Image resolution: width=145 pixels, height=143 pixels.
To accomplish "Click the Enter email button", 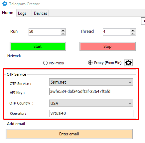I will click(69, 134).
